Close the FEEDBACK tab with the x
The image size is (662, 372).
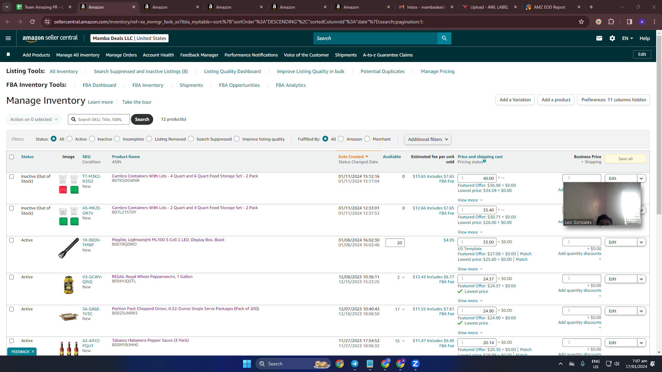[33, 352]
